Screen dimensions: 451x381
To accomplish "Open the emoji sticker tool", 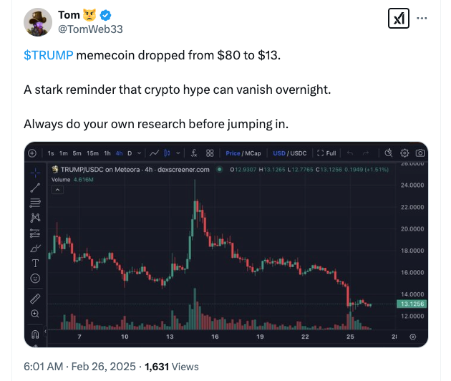I will point(35,279).
